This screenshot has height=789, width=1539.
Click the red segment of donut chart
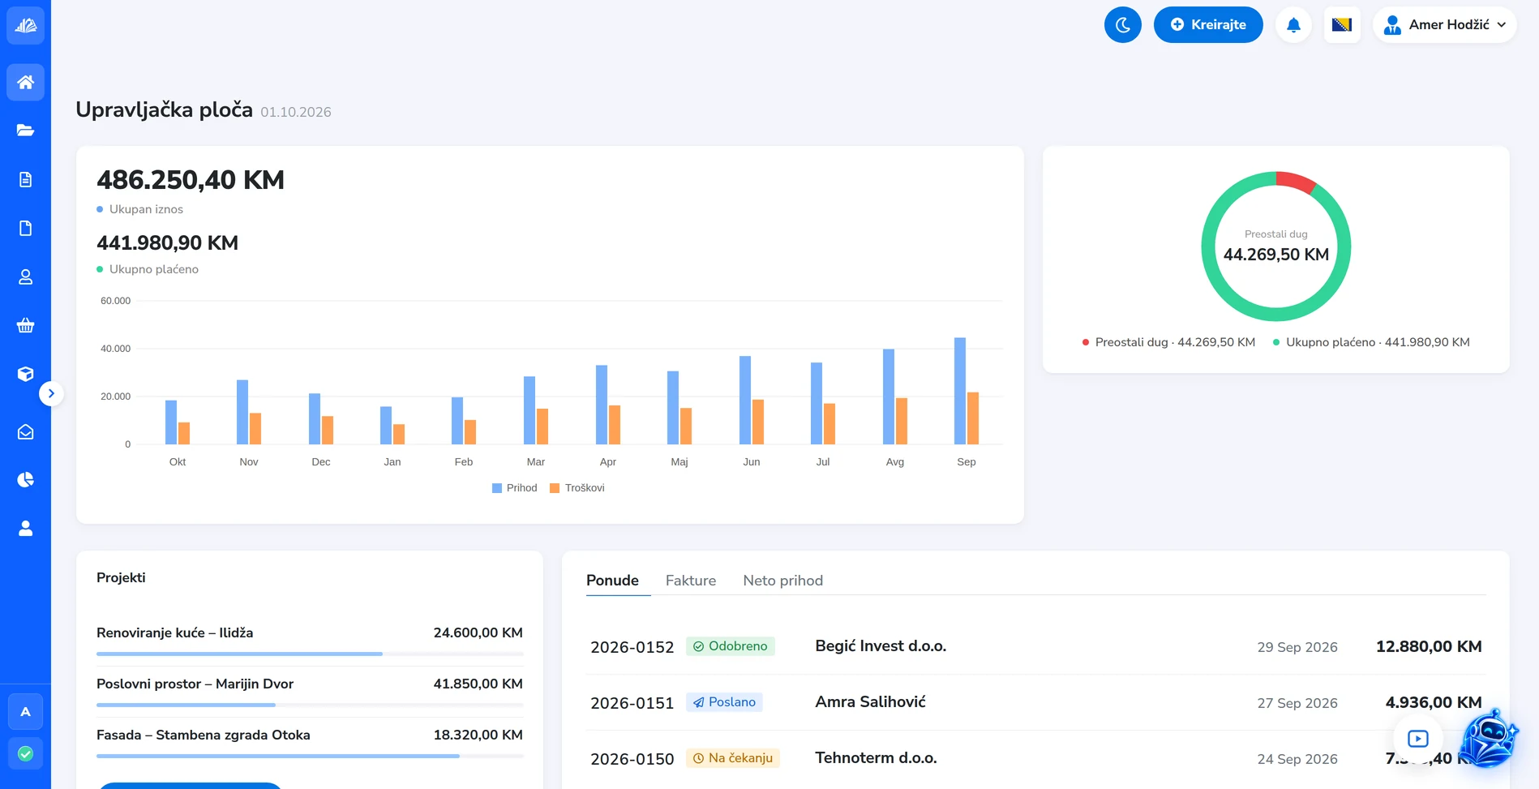pos(1297,182)
